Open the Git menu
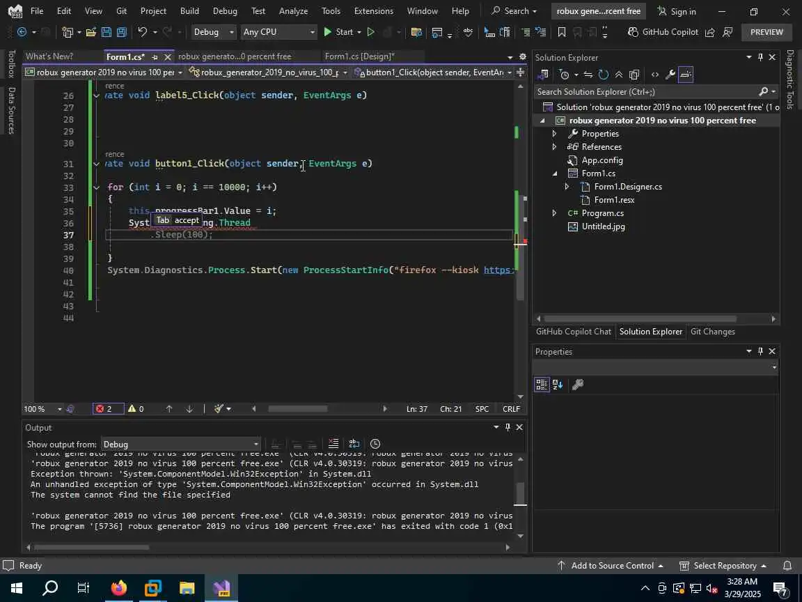The height and width of the screenshot is (602, 802). click(121, 10)
